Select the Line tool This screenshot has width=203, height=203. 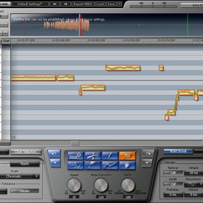pyautogui.click(x=110, y=165)
